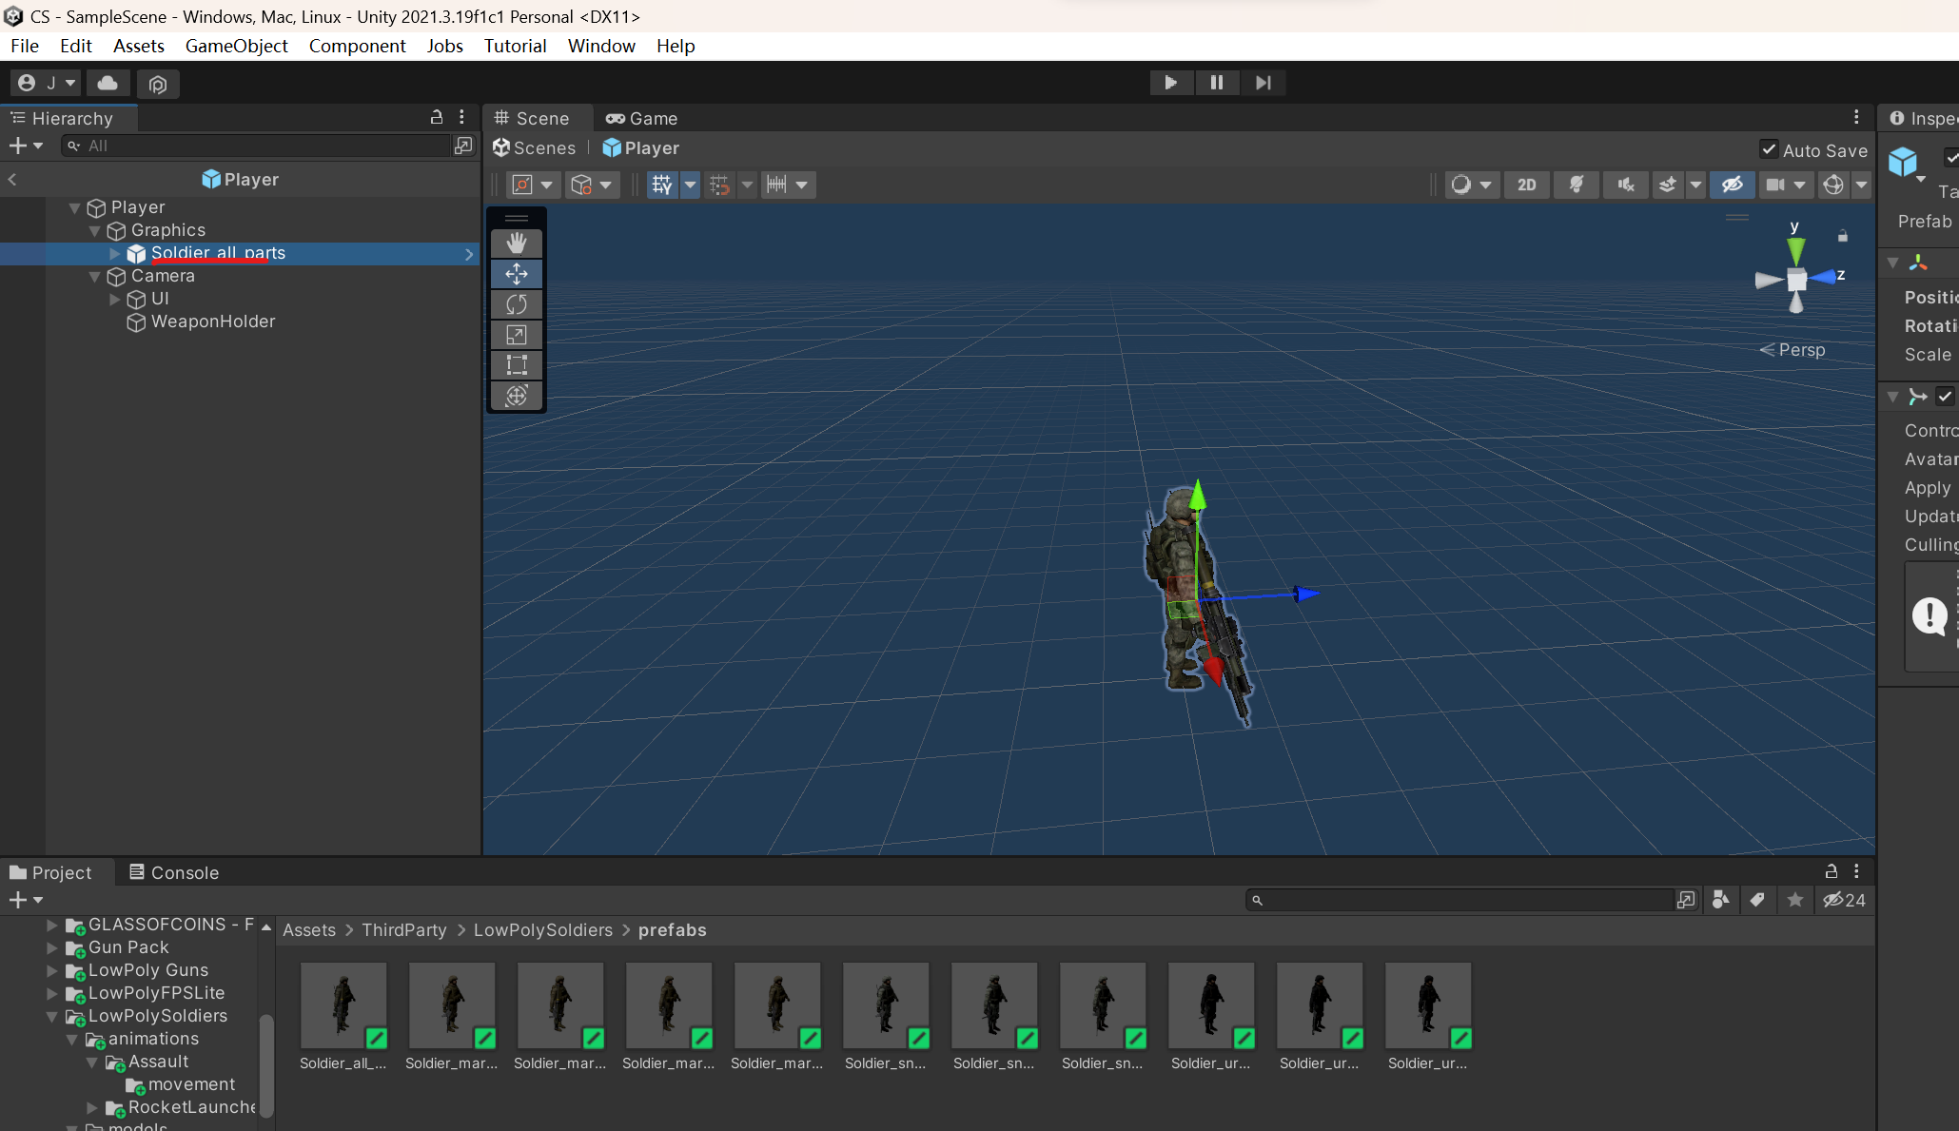The width and height of the screenshot is (1959, 1131).
Task: Click the tool handle pivot position icon
Action: [x=522, y=185]
